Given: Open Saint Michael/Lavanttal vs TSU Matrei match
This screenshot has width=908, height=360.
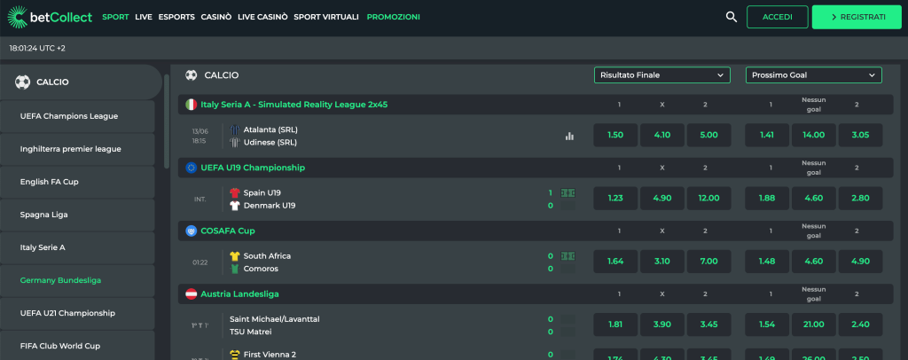Looking at the screenshot, I should [x=275, y=325].
